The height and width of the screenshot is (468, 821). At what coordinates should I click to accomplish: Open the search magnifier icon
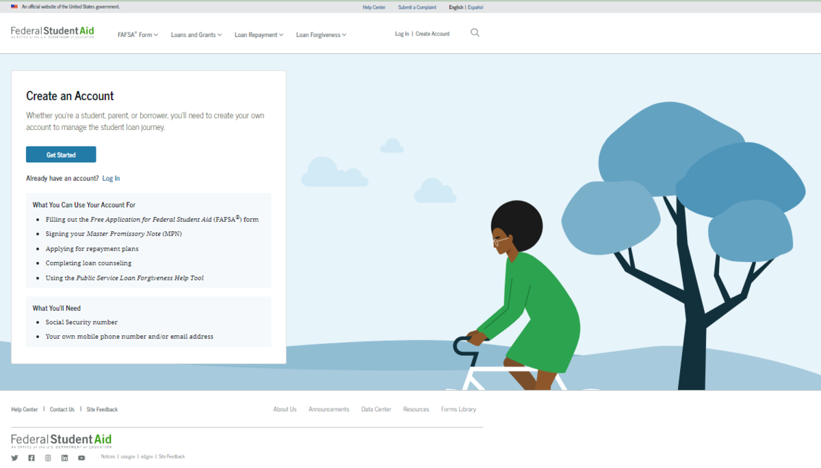[475, 33]
